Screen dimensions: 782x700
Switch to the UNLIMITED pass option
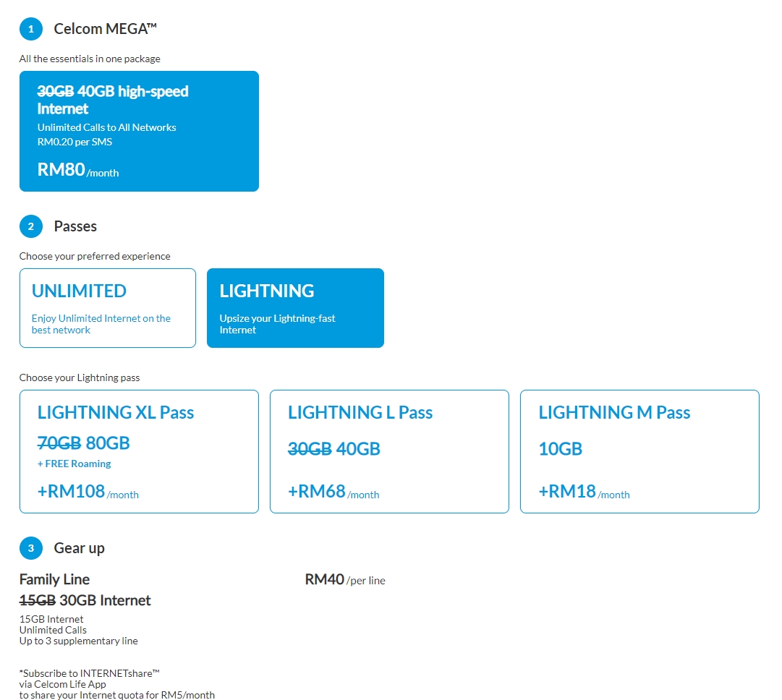[x=107, y=308]
